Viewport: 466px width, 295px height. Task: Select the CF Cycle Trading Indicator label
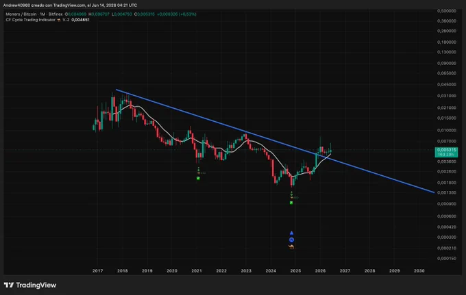point(31,20)
